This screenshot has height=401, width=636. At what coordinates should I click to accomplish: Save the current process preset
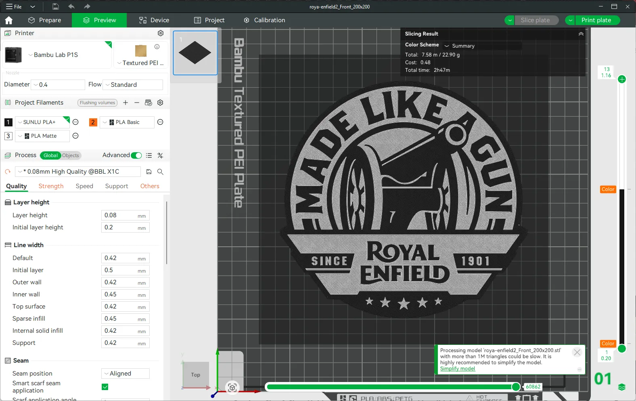[x=149, y=172]
